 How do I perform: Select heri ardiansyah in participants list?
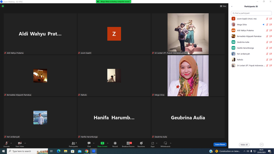tap(251, 54)
